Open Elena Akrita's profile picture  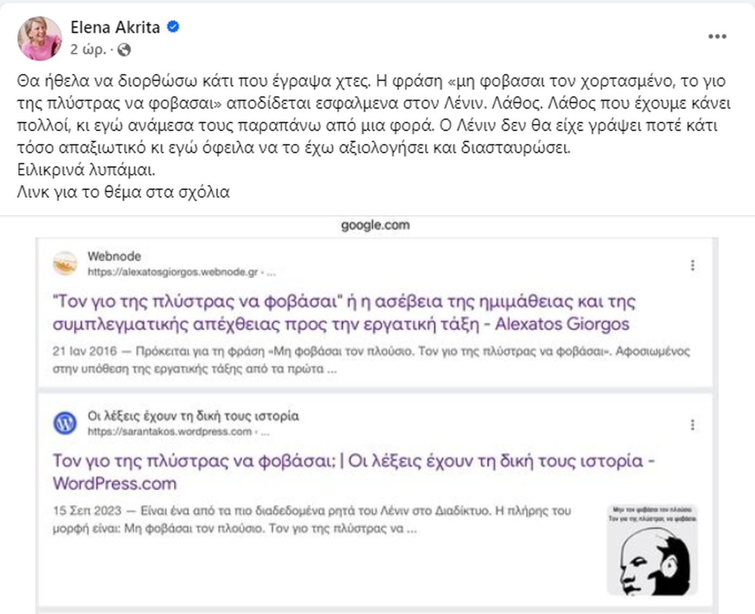(x=40, y=38)
